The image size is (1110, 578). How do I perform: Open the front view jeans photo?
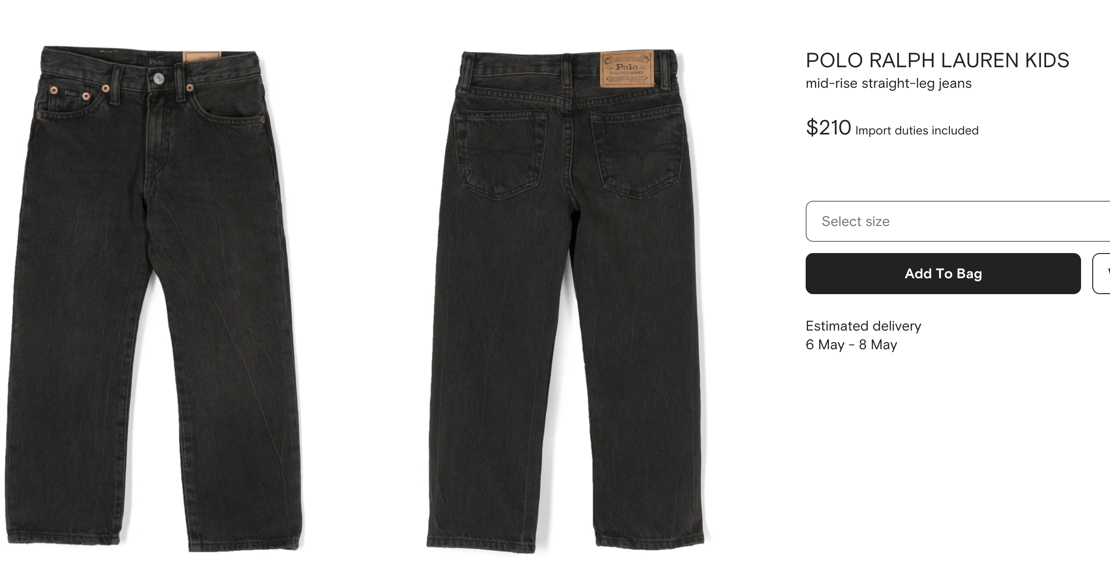(154, 299)
